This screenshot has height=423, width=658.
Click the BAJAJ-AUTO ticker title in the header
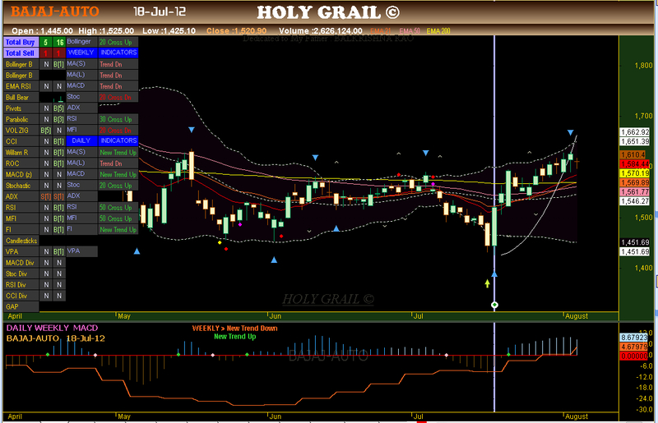(x=55, y=11)
